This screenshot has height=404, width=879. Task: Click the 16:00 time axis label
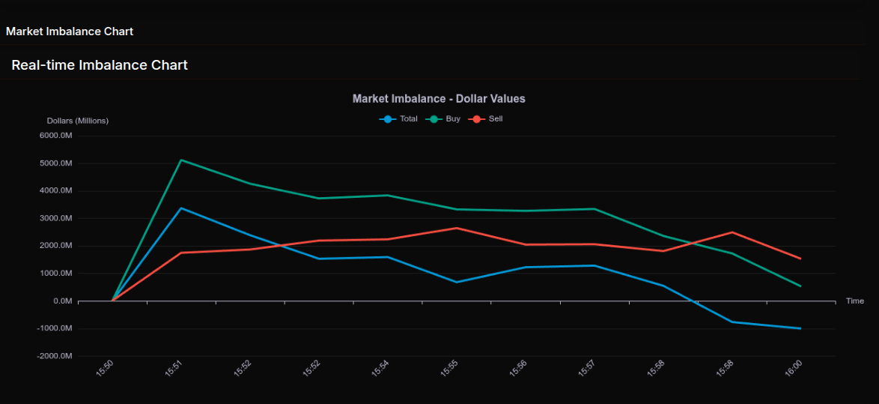tap(793, 368)
